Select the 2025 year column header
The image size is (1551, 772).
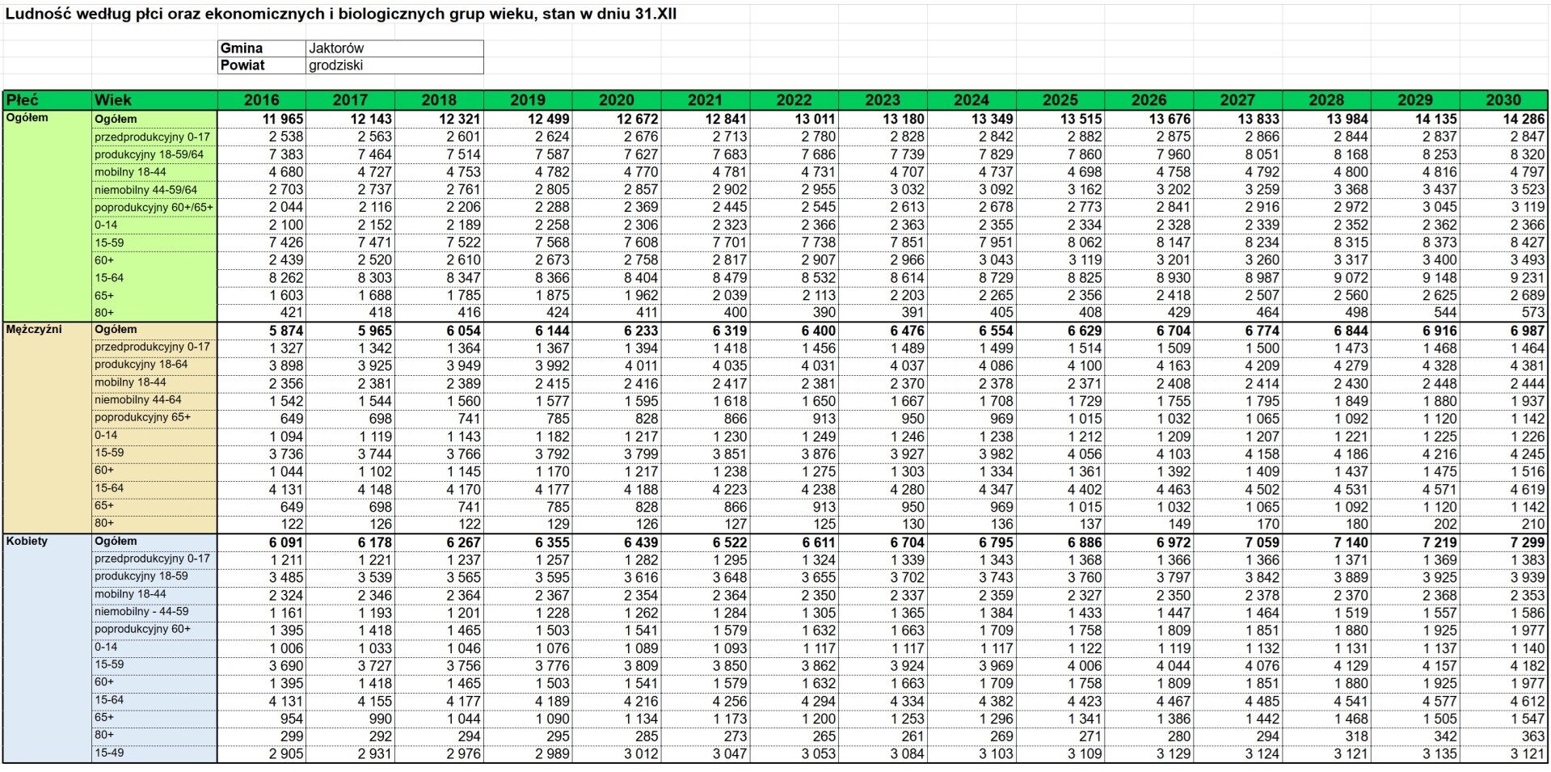click(x=1060, y=100)
